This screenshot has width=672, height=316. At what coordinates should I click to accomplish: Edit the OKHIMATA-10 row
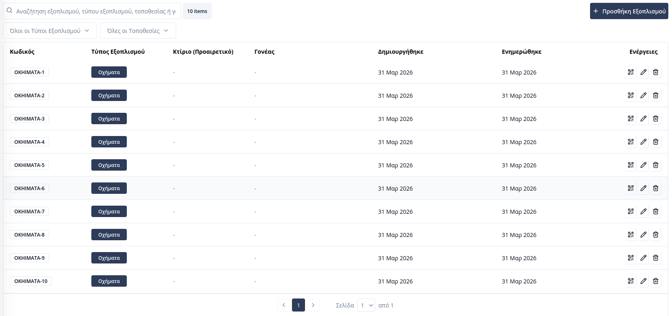click(643, 281)
